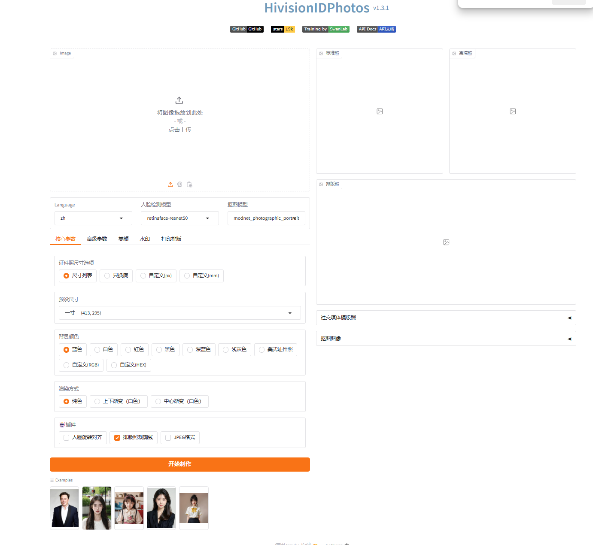The width and height of the screenshot is (593, 545).
Task: Switch to the 核心参数 tab
Action: pyautogui.click(x=65, y=239)
